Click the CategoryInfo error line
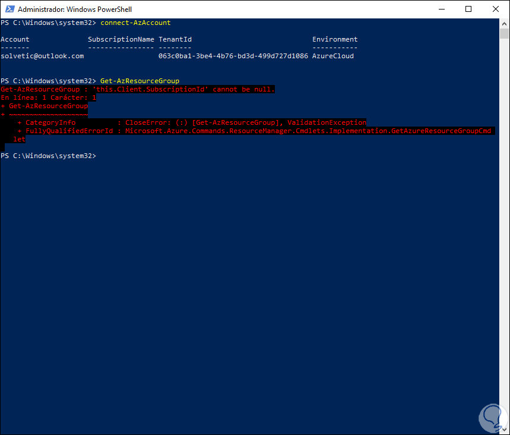The image size is (510, 435). [x=192, y=122]
